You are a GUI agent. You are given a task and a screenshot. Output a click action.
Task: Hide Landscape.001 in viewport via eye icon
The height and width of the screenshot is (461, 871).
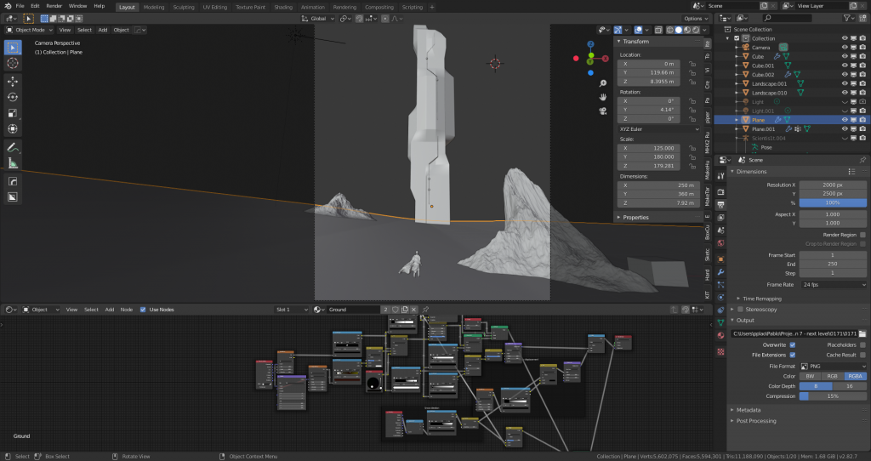click(x=845, y=83)
